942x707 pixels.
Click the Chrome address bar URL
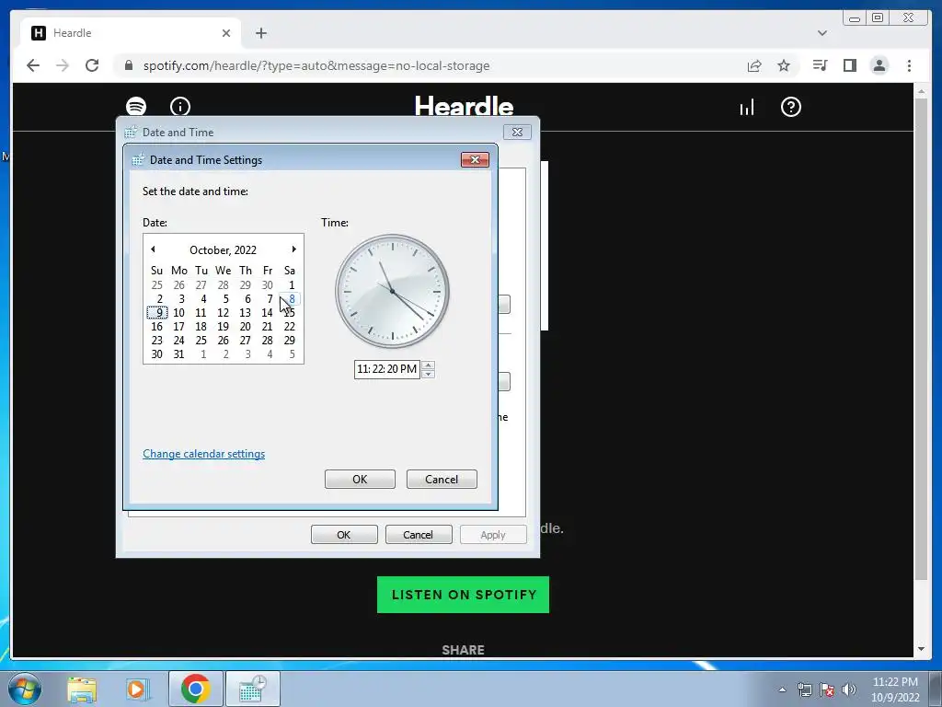click(316, 65)
